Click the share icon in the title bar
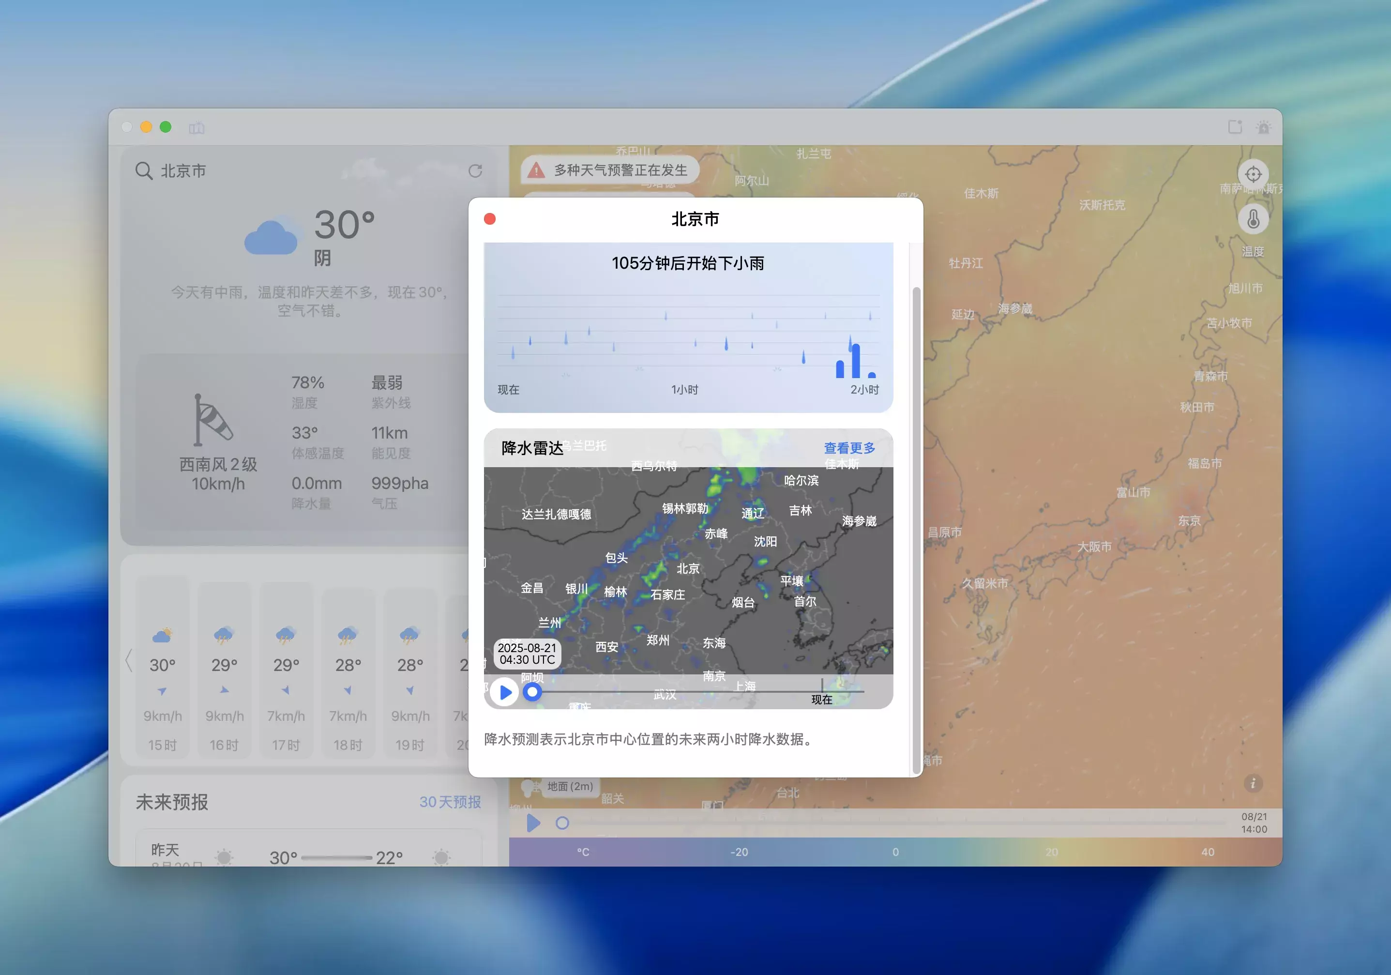Image resolution: width=1391 pixels, height=975 pixels. 1234,127
